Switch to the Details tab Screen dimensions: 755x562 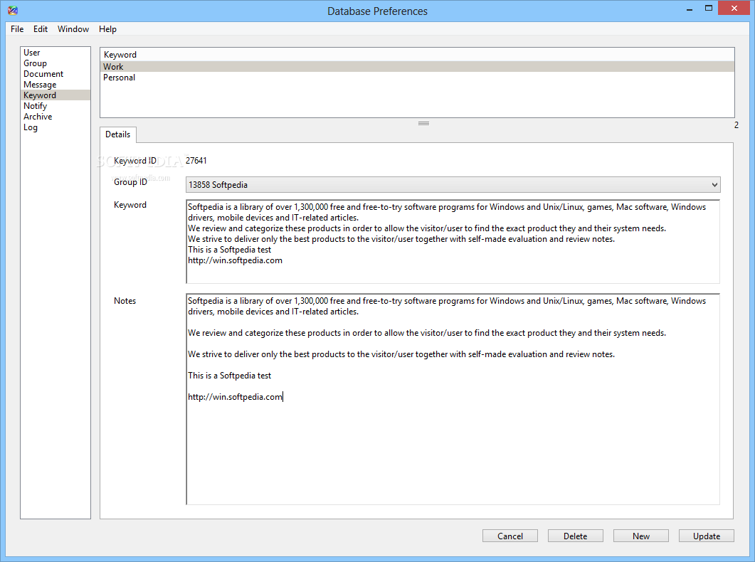[118, 134]
